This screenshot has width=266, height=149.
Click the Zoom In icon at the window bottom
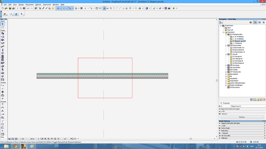click(x=45, y=139)
